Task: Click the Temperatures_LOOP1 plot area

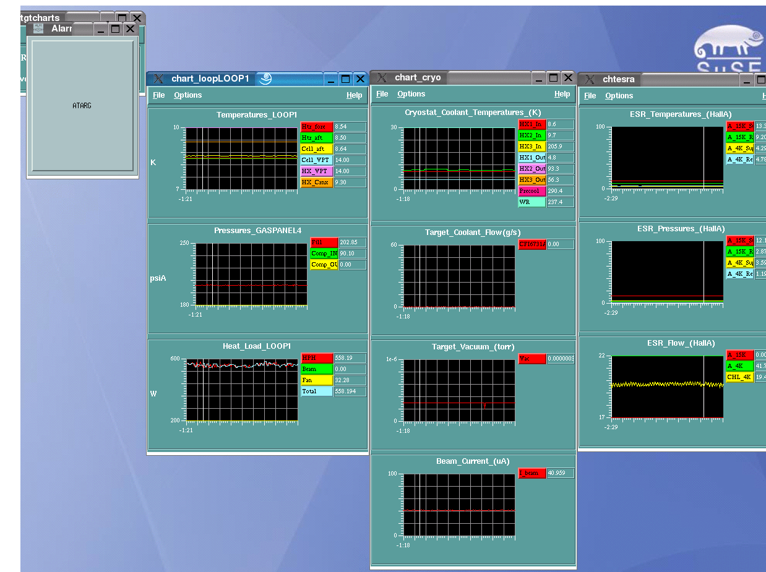Action: pyautogui.click(x=242, y=158)
